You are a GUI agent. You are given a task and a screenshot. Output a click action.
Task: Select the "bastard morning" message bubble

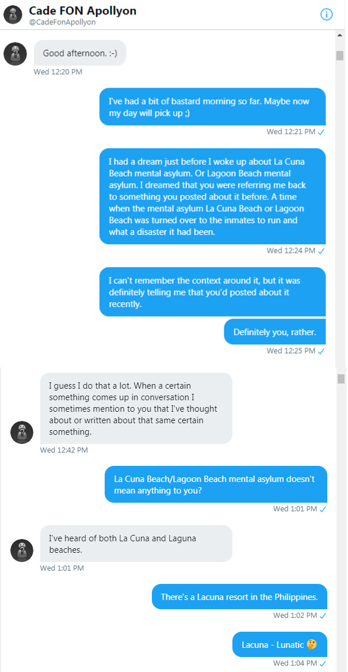(212, 107)
